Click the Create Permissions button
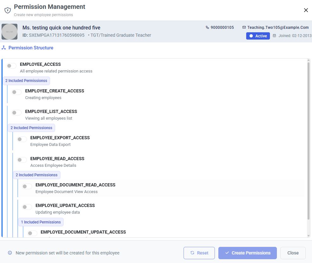Viewport: 312px width, 263px height. click(x=247, y=253)
